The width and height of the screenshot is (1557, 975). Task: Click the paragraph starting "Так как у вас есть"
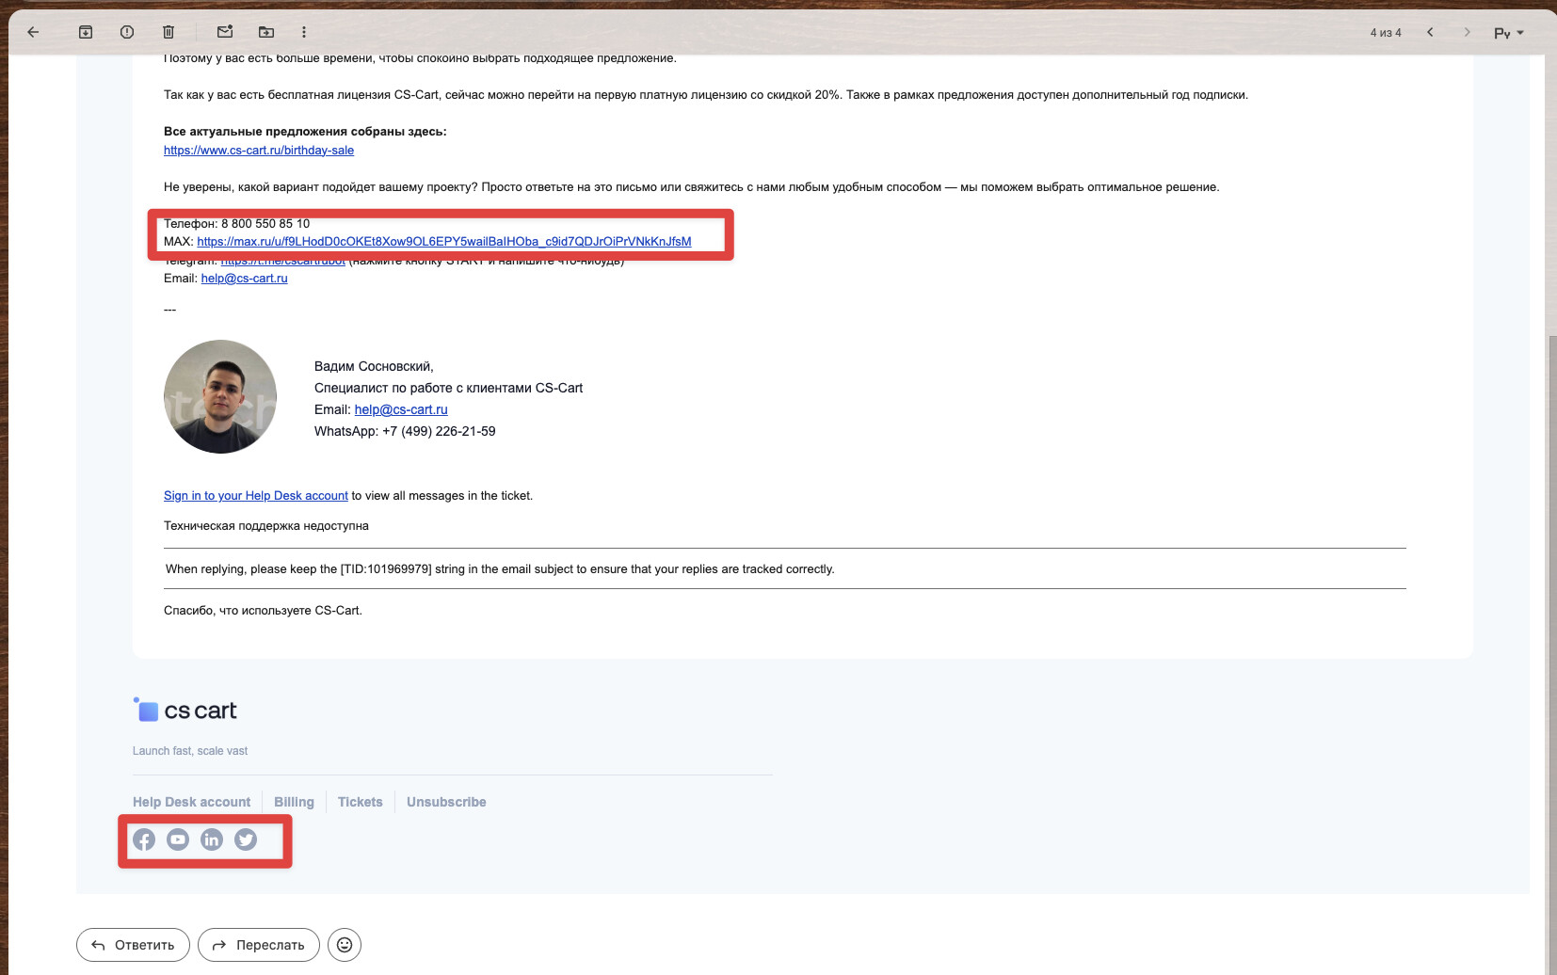click(x=706, y=95)
